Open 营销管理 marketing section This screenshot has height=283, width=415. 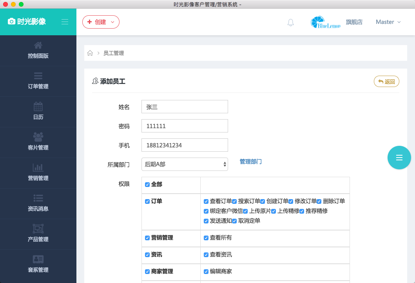pos(38,173)
